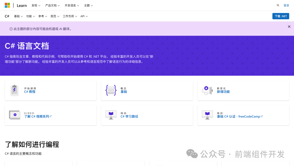294x166 pixels.
Task: Open the 开发语言 dropdown
Action: 72,5
